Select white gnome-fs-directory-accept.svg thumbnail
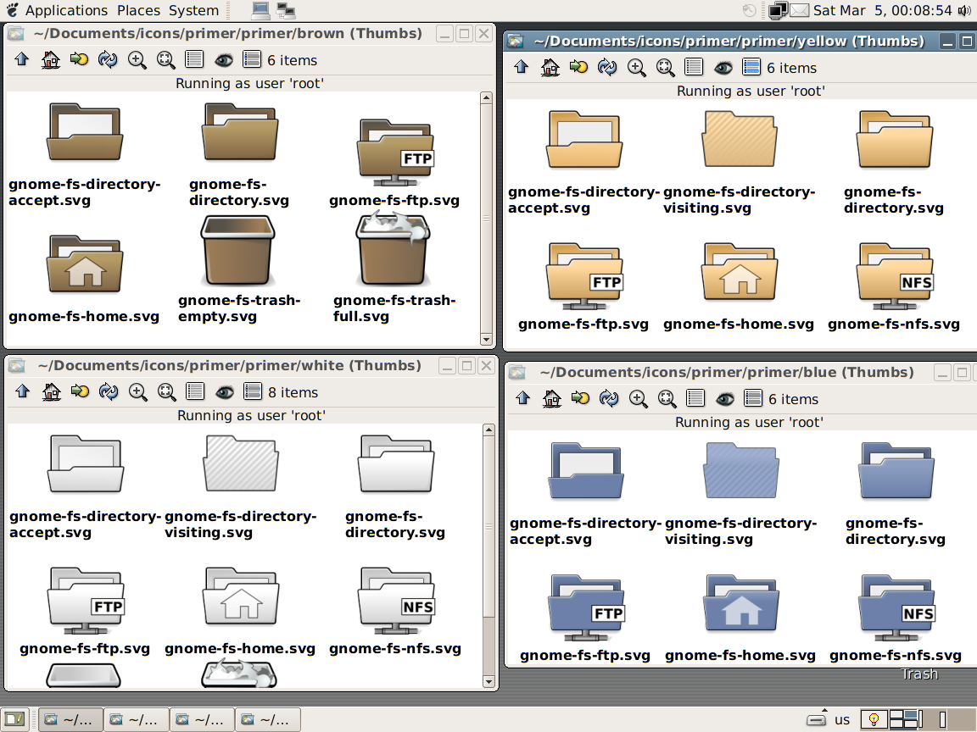The width and height of the screenshot is (977, 732). 86,464
